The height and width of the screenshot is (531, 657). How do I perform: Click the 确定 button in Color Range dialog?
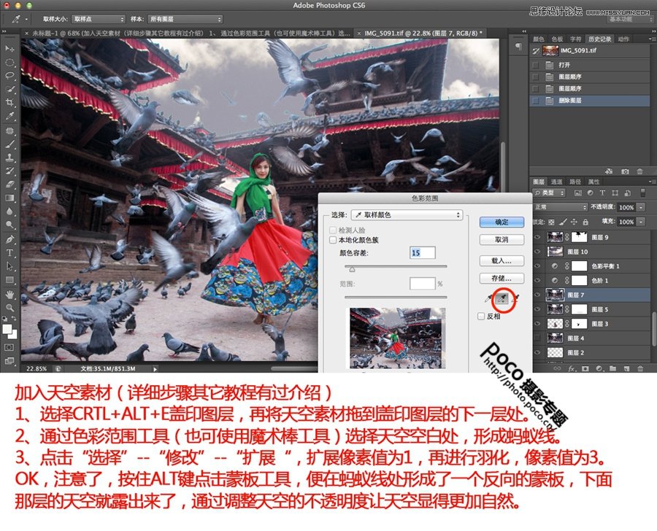(x=502, y=222)
